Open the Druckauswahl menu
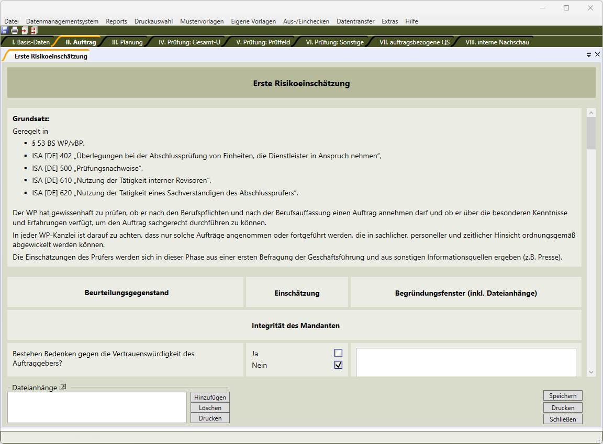The height and width of the screenshot is (444, 603). click(153, 21)
